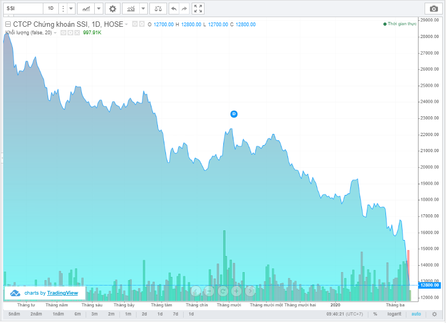Open the indicators menu button
Screen dimensions: 446x323
click(x=131, y=9)
